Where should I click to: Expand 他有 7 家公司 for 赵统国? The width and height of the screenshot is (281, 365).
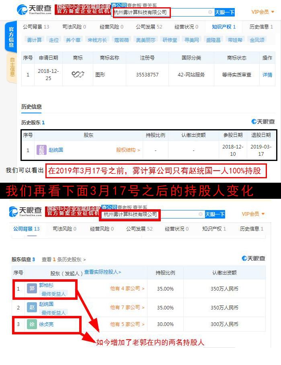click(x=127, y=307)
